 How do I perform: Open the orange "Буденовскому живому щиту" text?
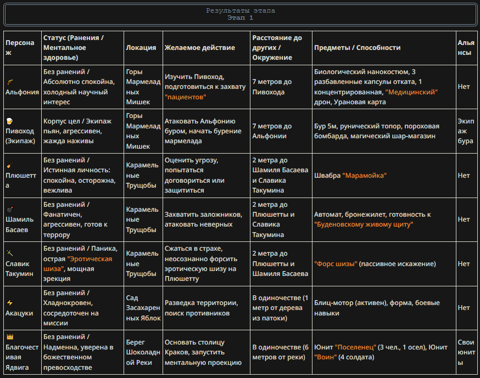point(363,224)
